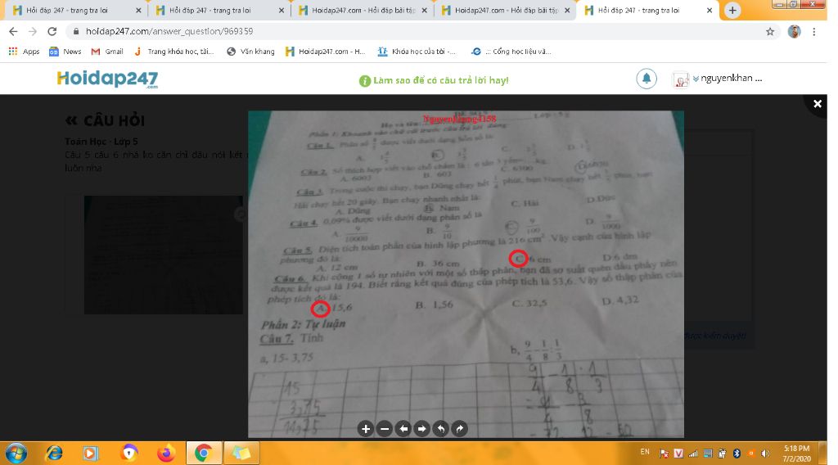Click the green info icon beside the answer tips link

(365, 81)
